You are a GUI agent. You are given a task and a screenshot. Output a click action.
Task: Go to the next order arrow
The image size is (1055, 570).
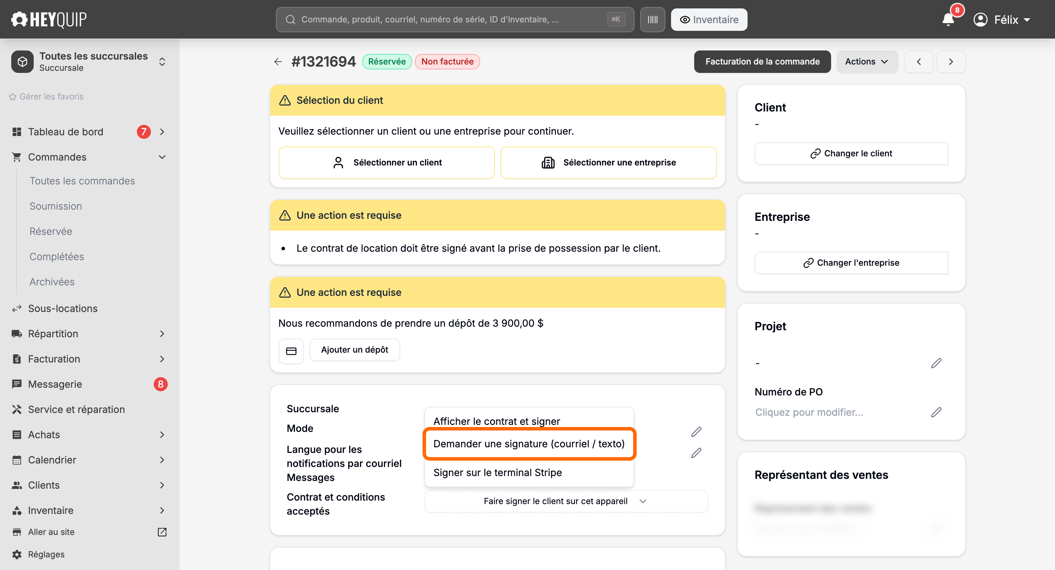951,62
